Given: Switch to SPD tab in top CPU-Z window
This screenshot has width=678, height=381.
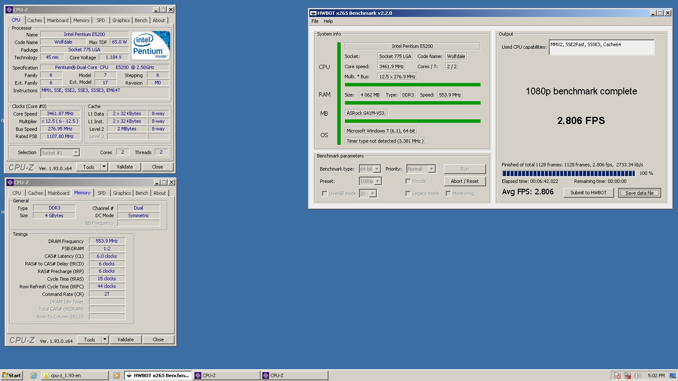Looking at the screenshot, I should tap(101, 20).
